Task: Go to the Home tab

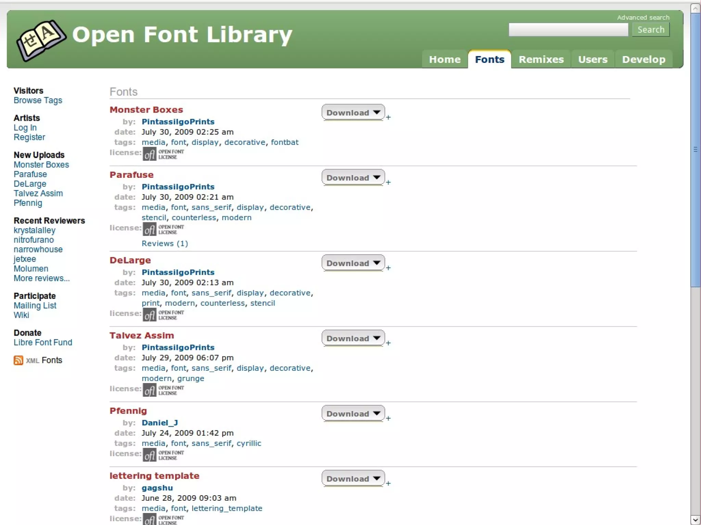Action: pyautogui.click(x=444, y=60)
